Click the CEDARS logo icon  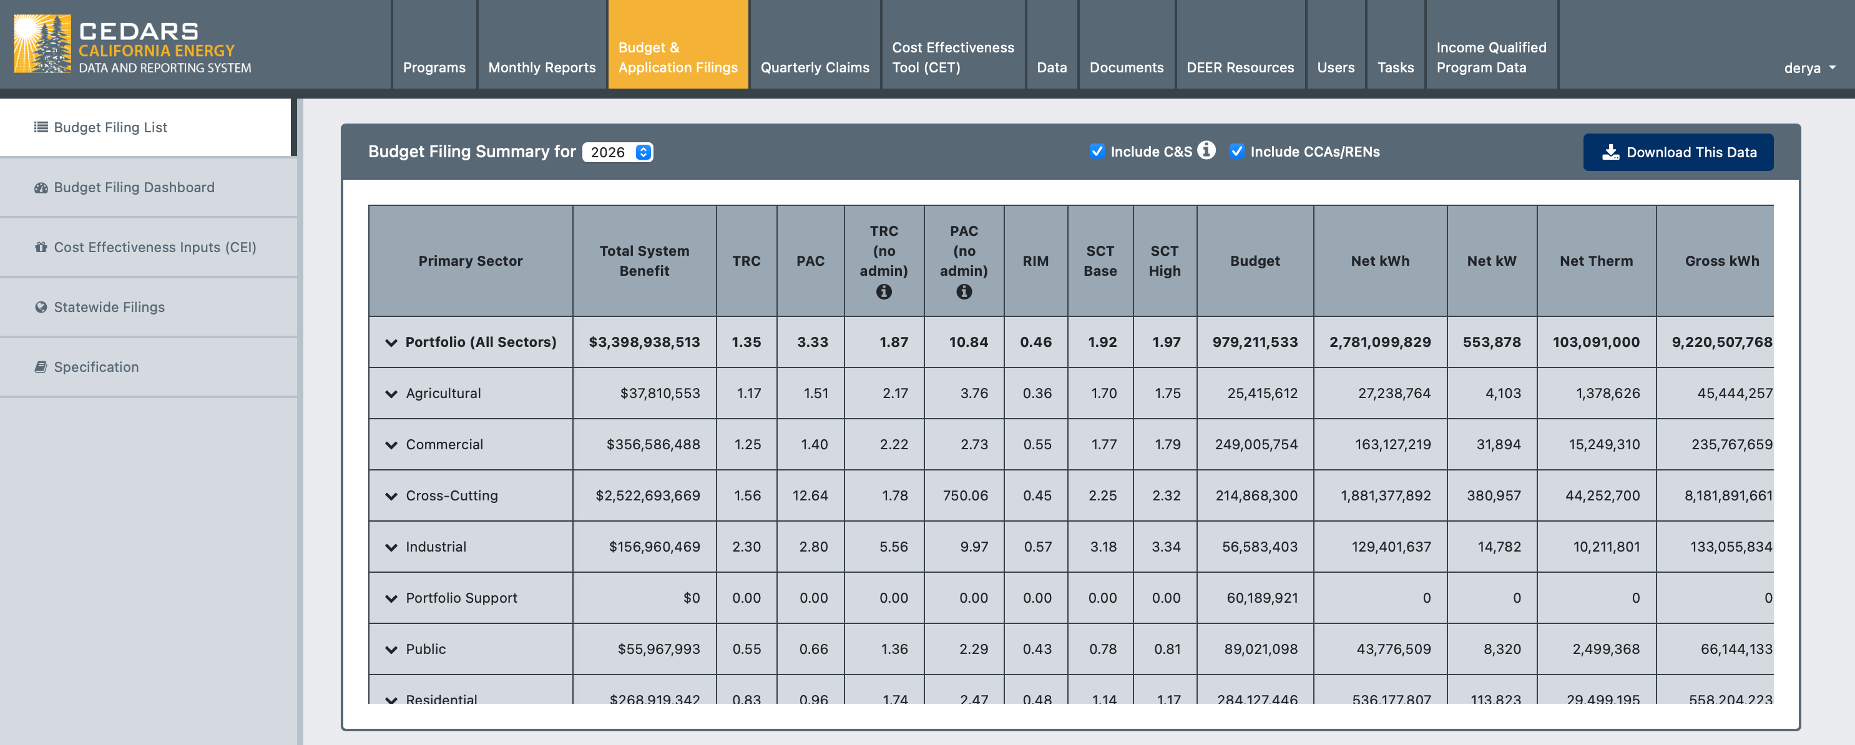[x=42, y=45]
